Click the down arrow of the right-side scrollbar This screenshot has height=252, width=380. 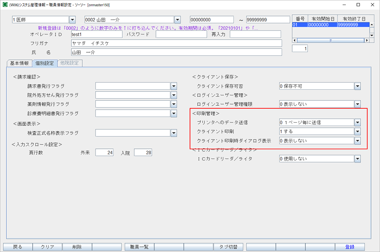[x=371, y=36]
